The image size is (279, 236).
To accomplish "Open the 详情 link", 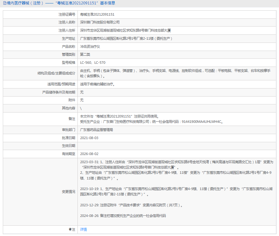I will click(x=83, y=229).
